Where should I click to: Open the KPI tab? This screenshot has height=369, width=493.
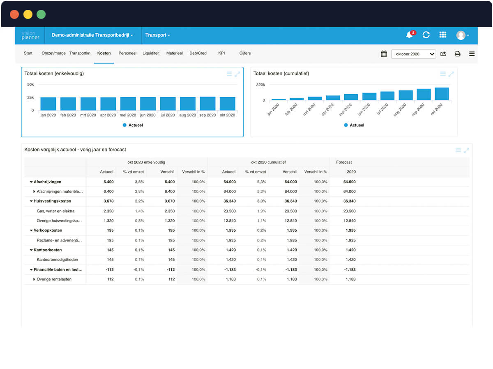click(222, 53)
